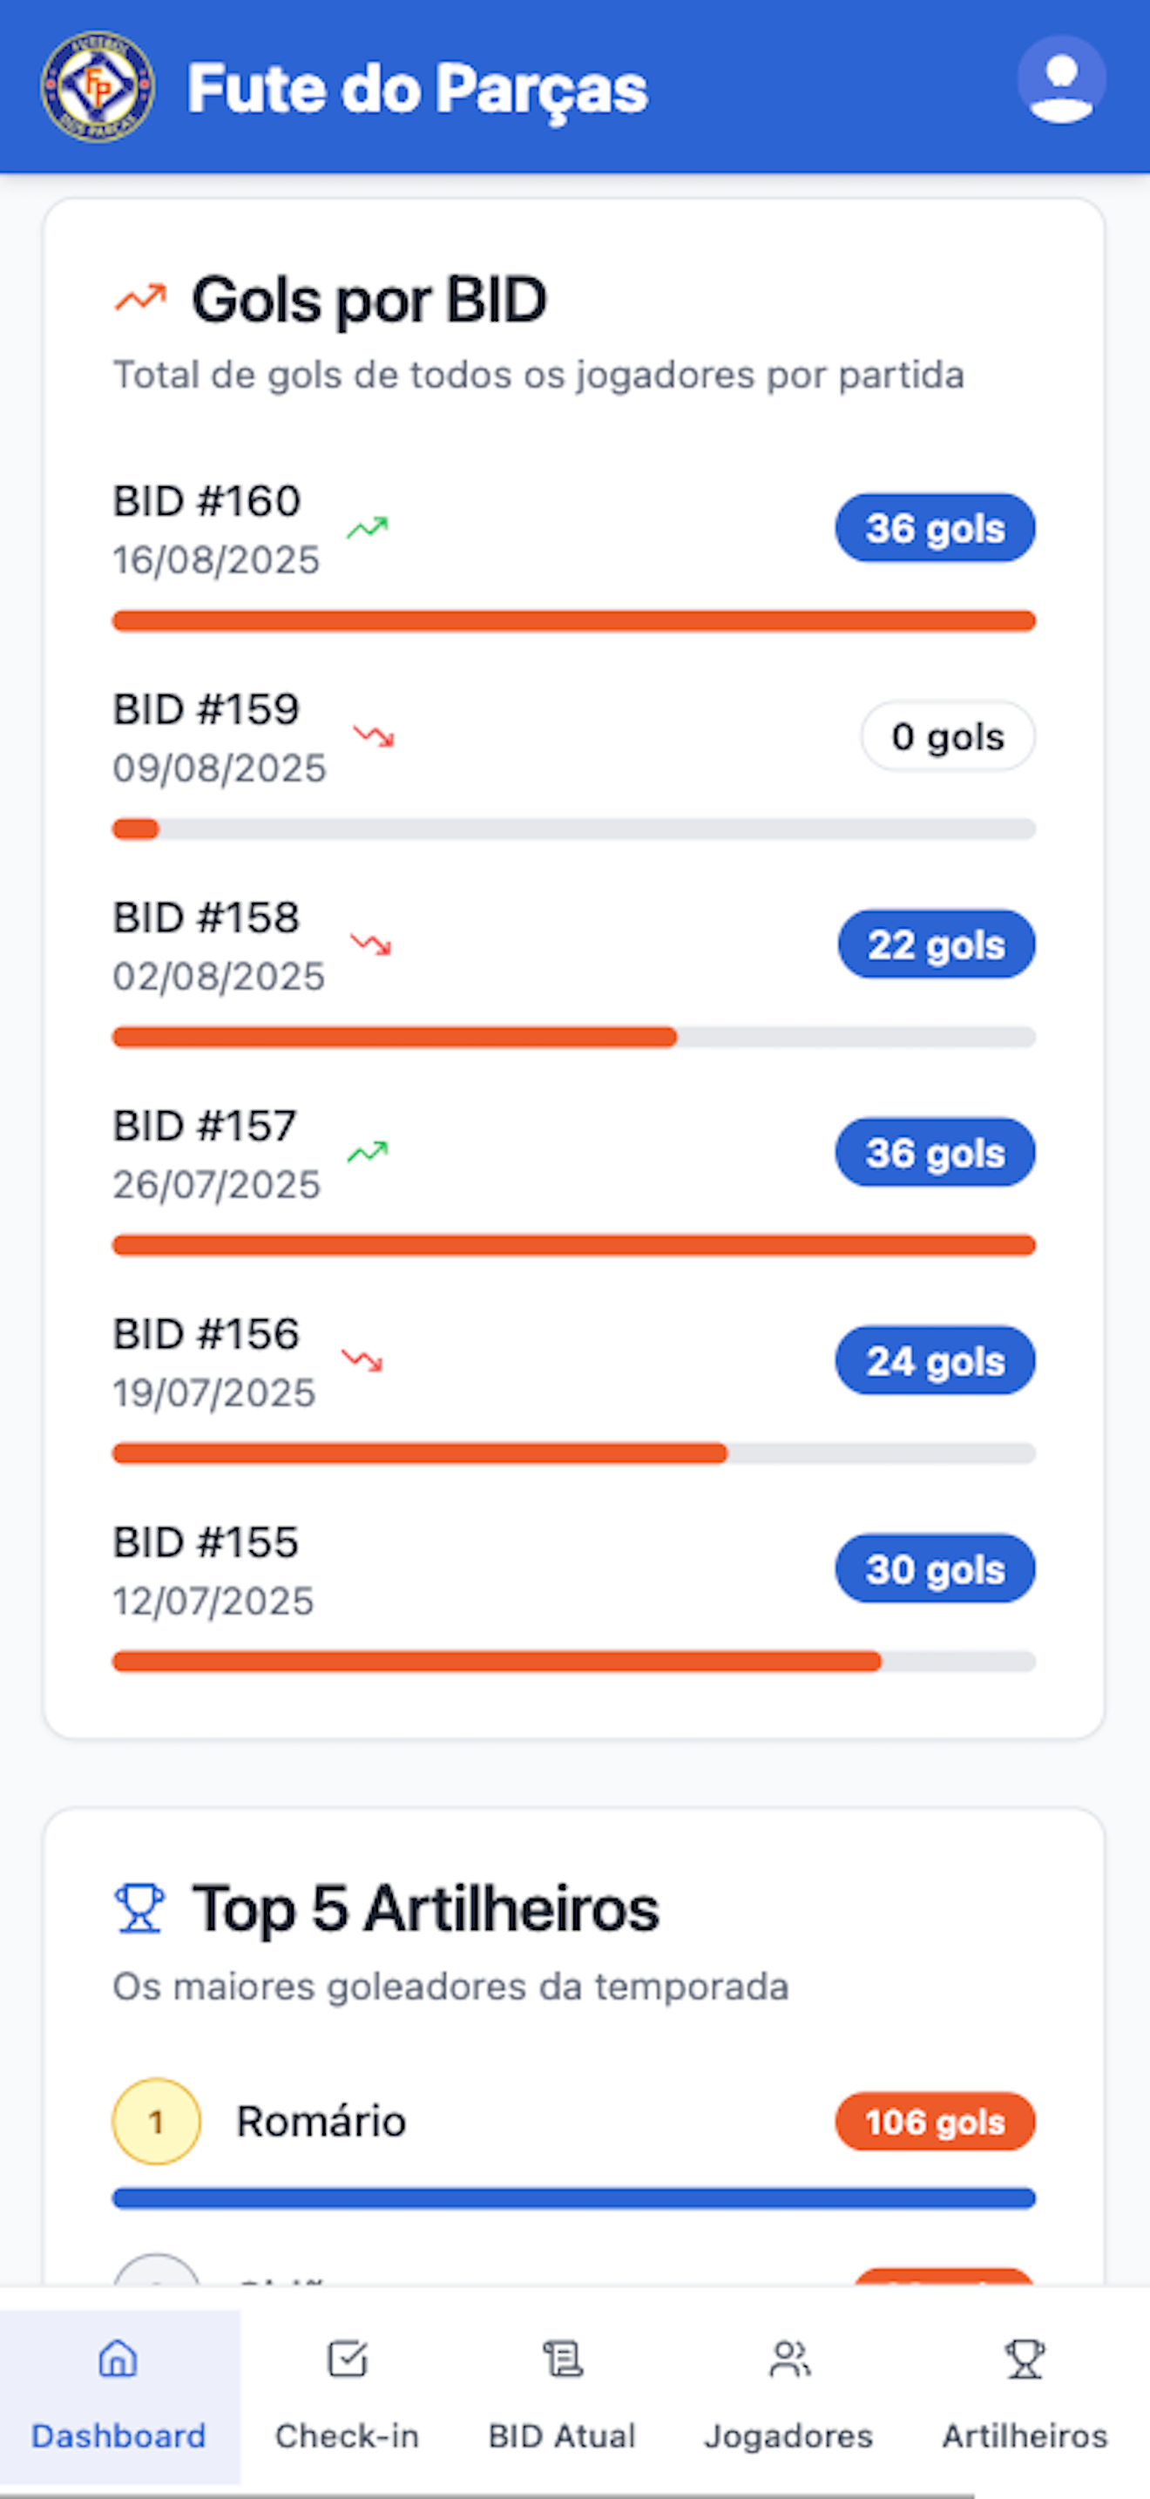The width and height of the screenshot is (1150, 2499).
Task: Click the orange trend icon beside Gols por BID
Action: (140, 298)
